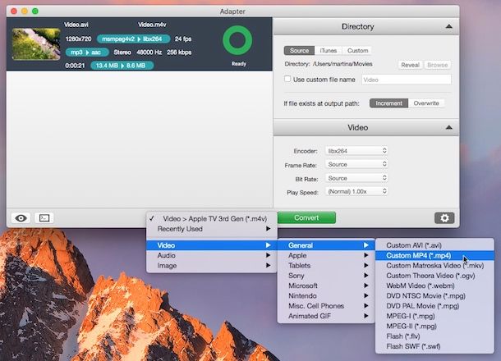Open the Frame Rate dropdown
Viewport: 501px width, 361px height.
click(x=356, y=165)
